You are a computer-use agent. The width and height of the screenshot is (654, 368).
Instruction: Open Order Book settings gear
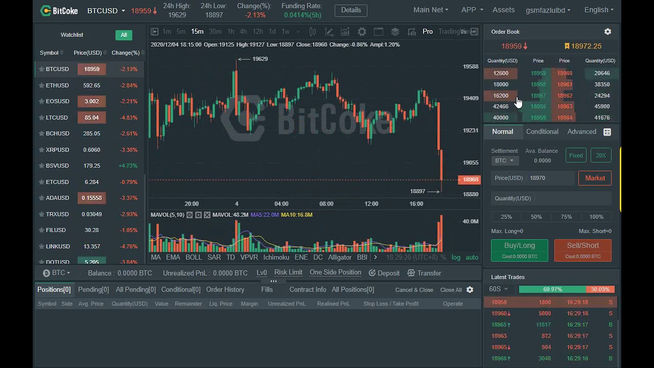(x=608, y=32)
